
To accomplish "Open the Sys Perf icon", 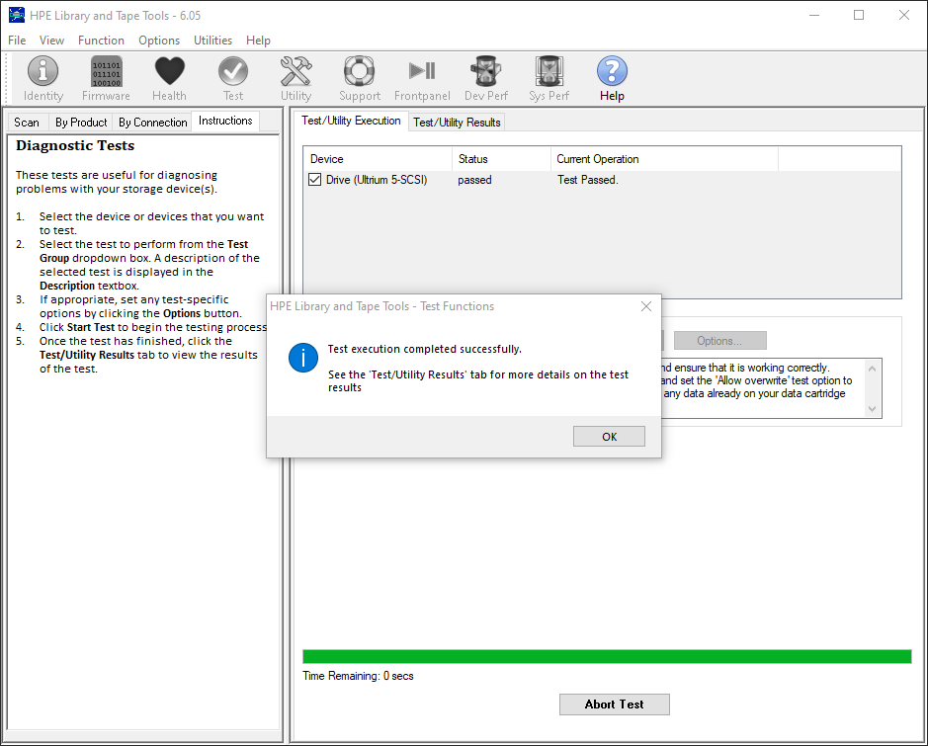I will pyautogui.click(x=549, y=78).
